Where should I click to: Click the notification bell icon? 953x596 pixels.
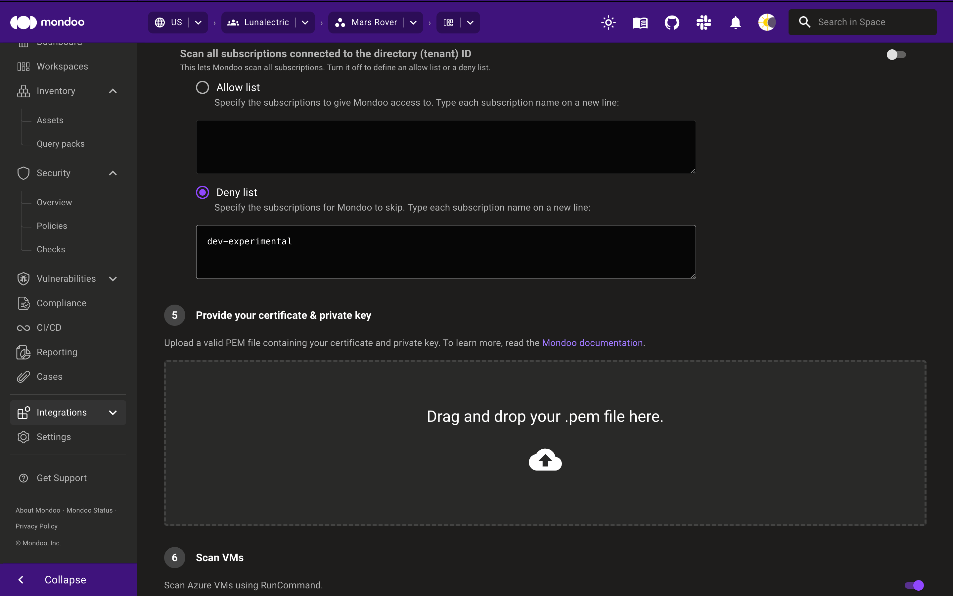click(x=735, y=22)
